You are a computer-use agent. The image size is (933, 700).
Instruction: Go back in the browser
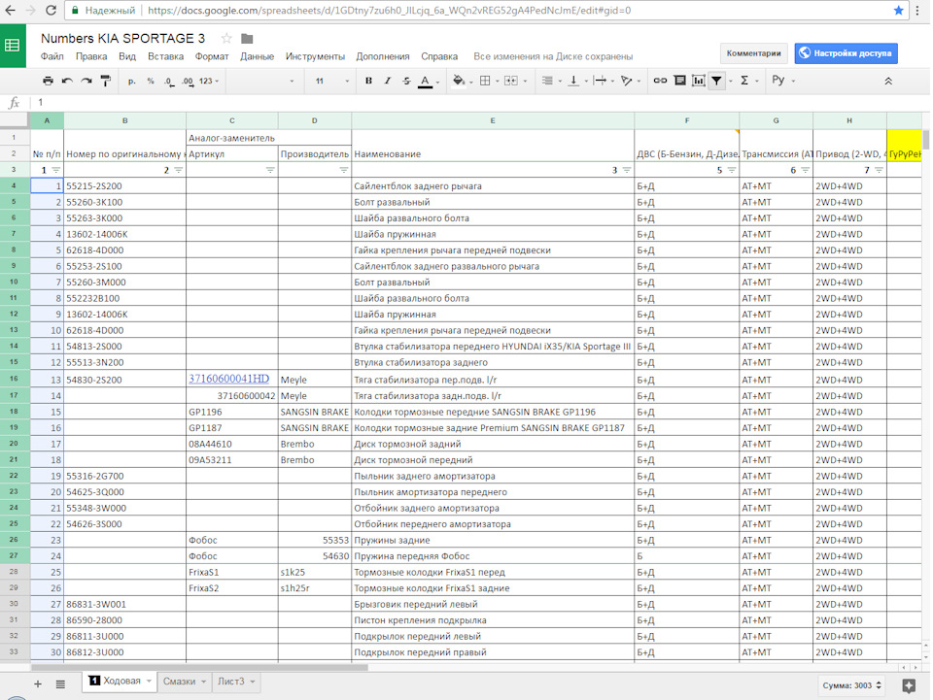pyautogui.click(x=10, y=10)
